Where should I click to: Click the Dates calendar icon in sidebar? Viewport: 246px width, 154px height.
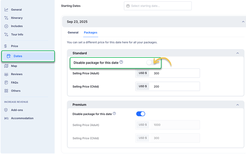9,56
